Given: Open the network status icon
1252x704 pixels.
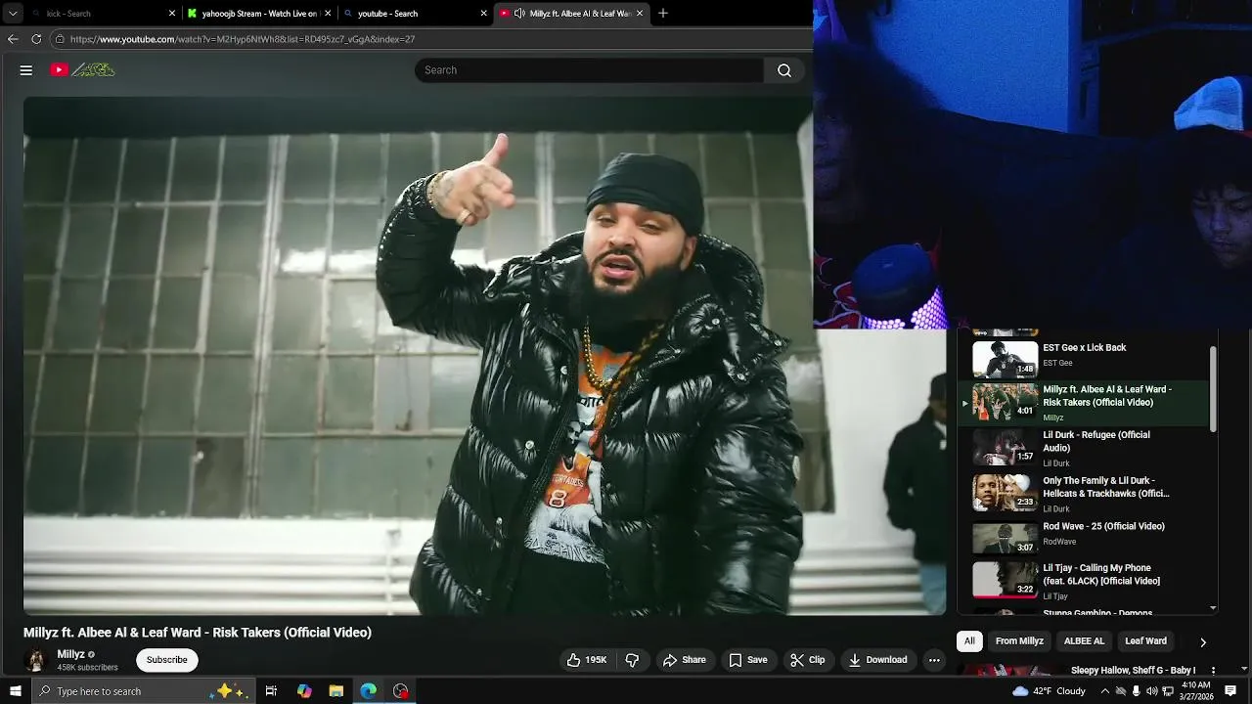Looking at the screenshot, I should click(x=1168, y=691).
